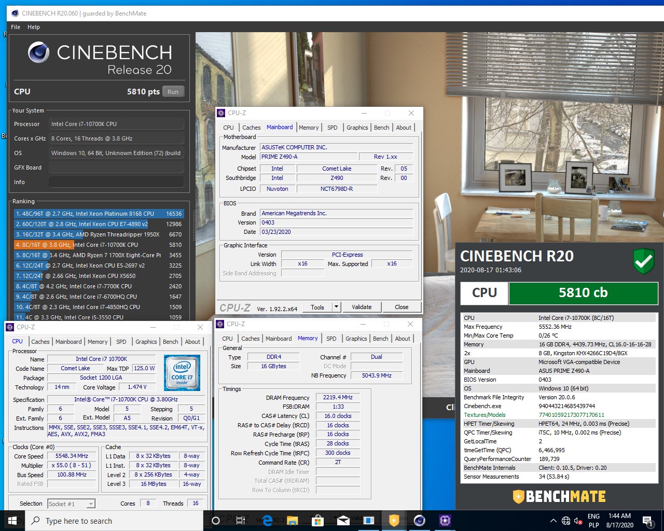Click the CPU-Z Memory window title icon
664x531 pixels.
[220, 324]
